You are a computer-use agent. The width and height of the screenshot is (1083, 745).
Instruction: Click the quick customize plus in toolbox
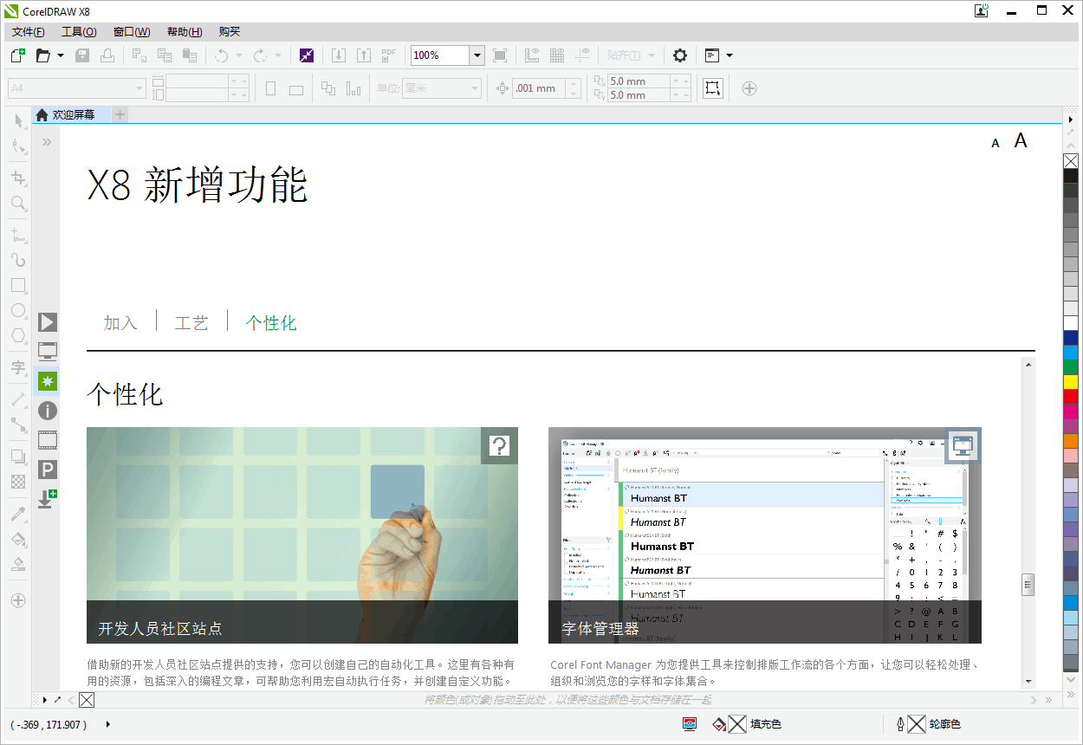[18, 600]
